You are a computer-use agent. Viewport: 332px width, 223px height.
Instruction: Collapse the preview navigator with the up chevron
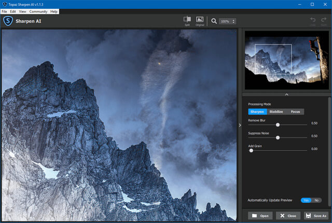tap(286, 94)
